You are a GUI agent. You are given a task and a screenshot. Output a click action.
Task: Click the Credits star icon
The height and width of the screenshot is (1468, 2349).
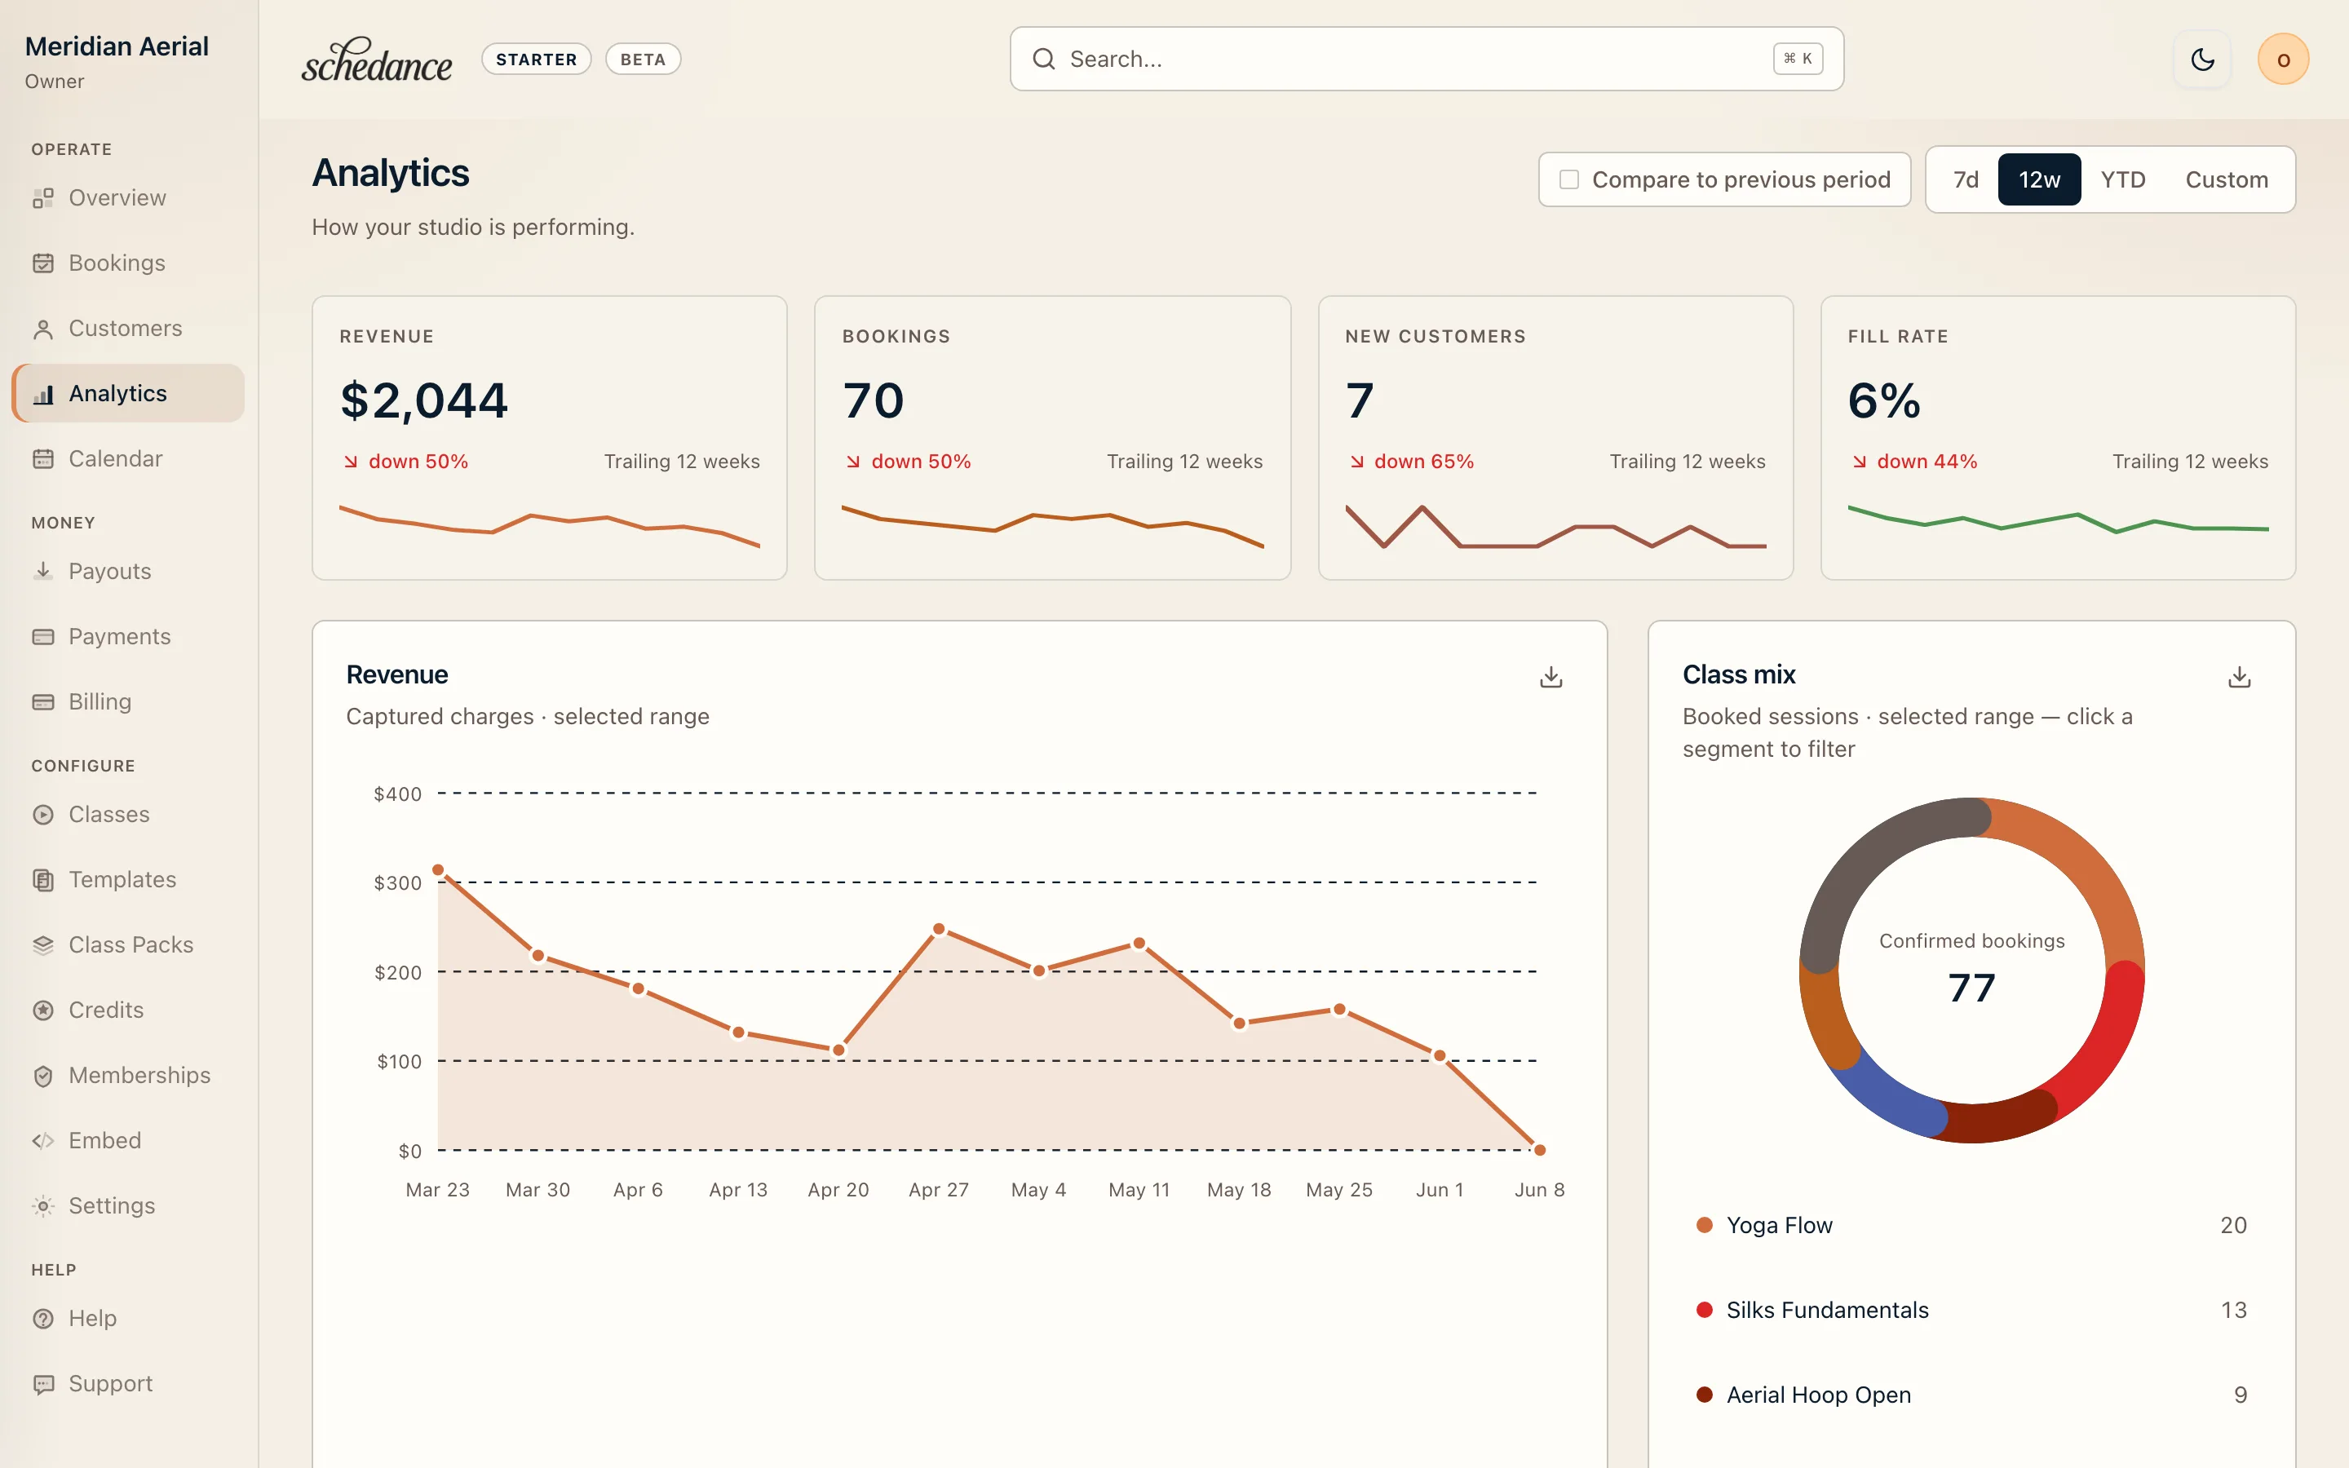[42, 1010]
